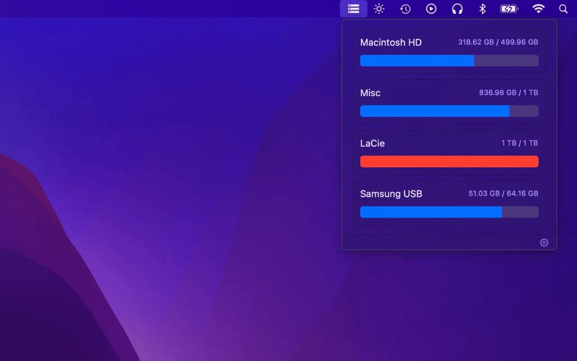Click the Macintosh HD usage bar
The width and height of the screenshot is (577, 361).
[449, 61]
